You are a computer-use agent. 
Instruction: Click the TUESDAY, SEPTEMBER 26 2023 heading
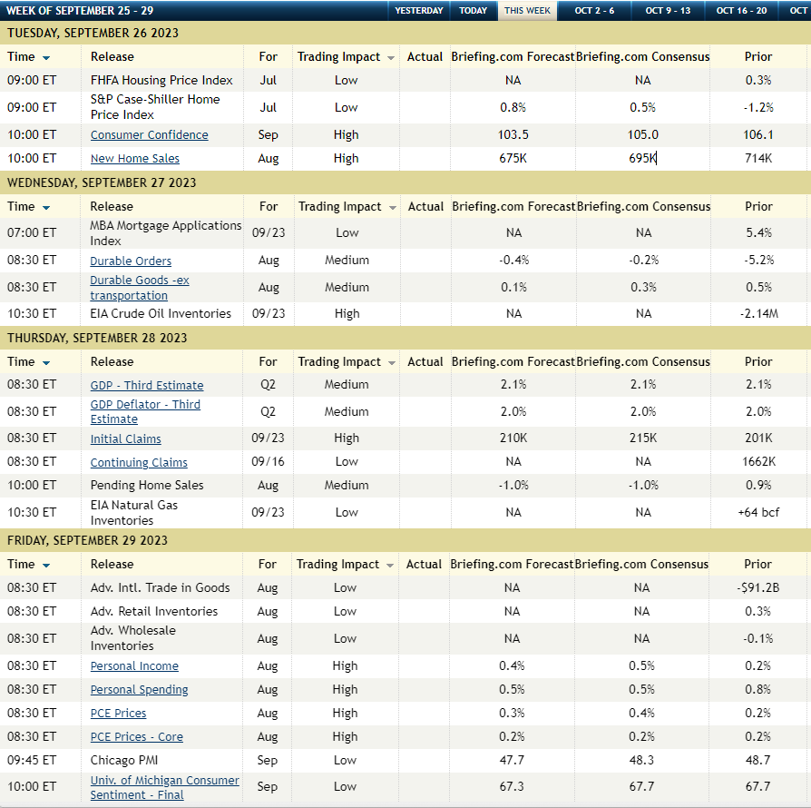point(93,33)
